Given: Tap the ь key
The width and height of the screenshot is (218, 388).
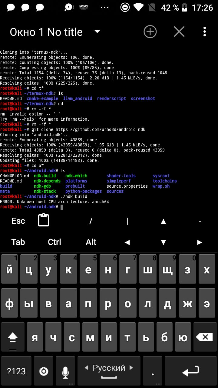Looking at the screenshot, I should 146,337.
